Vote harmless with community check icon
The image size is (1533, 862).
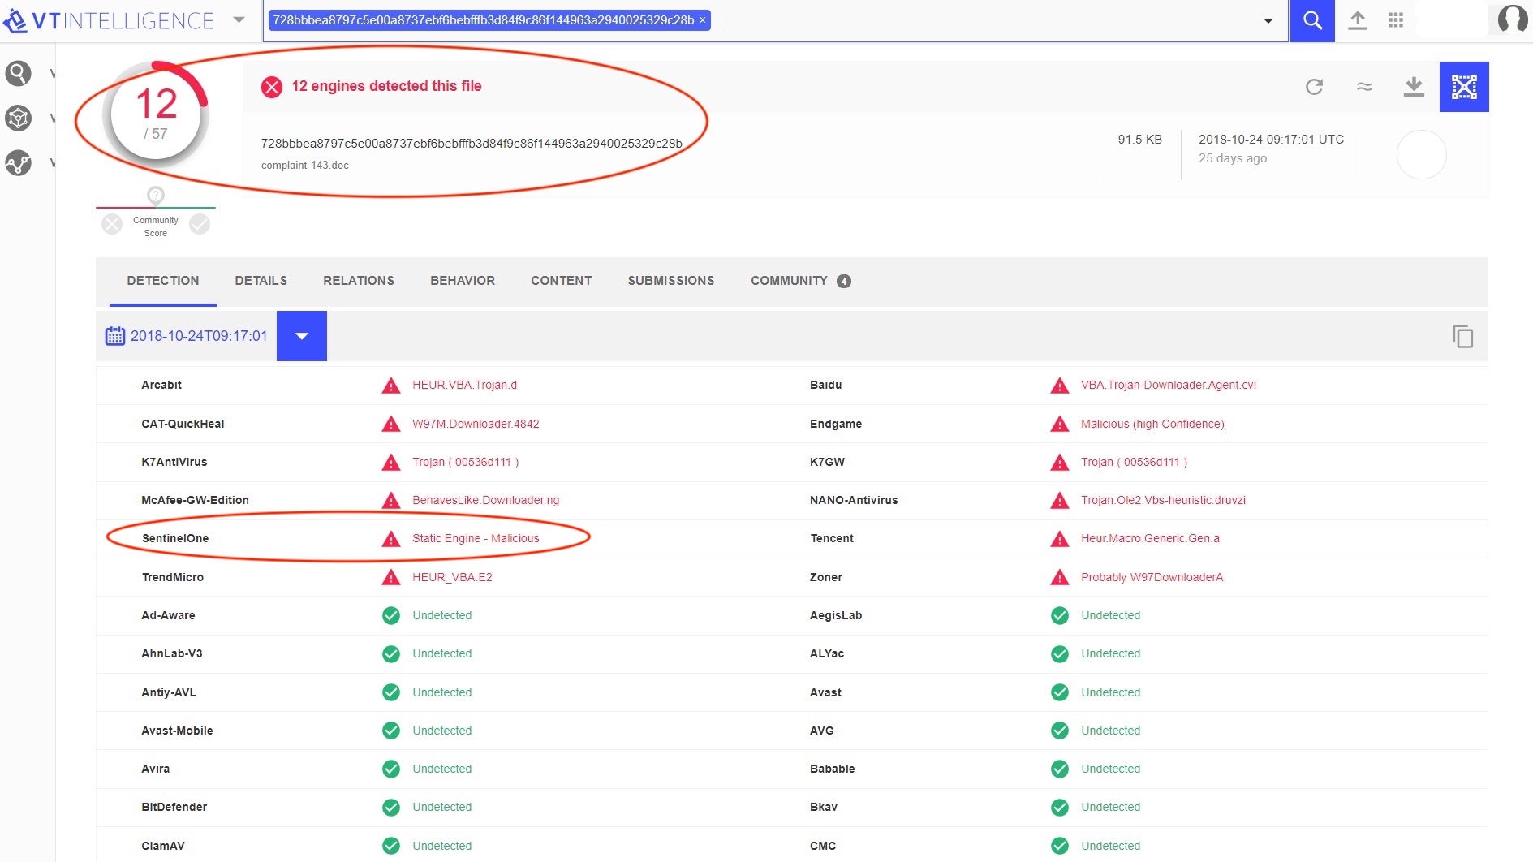tap(200, 224)
